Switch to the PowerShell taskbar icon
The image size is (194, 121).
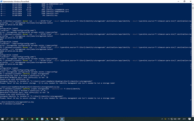point(62,119)
